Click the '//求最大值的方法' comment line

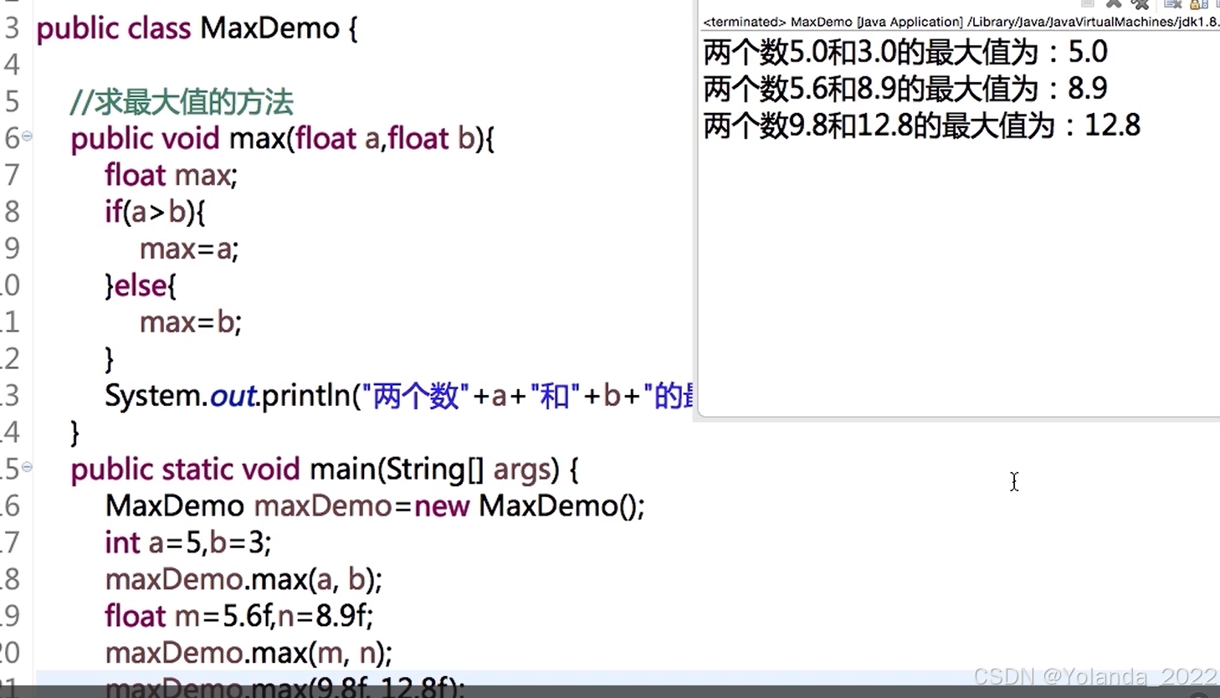pyautogui.click(x=182, y=102)
